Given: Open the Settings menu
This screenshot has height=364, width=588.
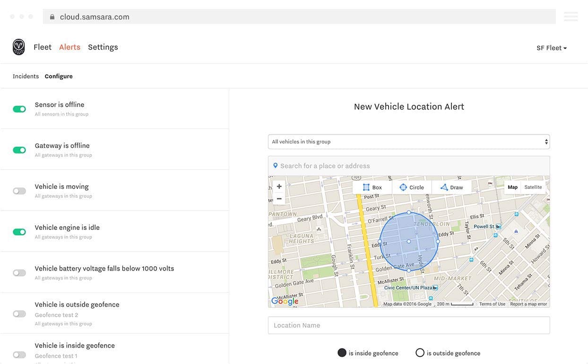Looking at the screenshot, I should (103, 47).
